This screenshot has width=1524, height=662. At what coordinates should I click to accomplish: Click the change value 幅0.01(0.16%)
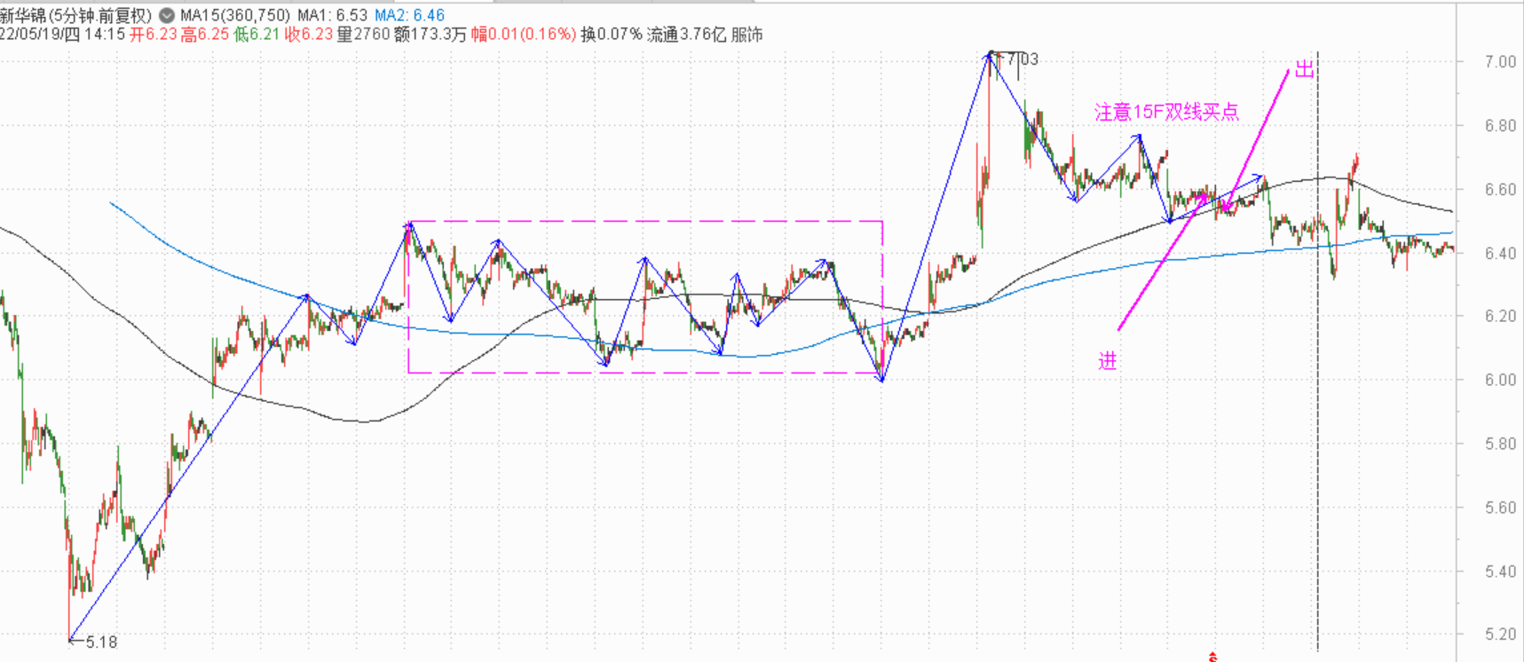(524, 35)
